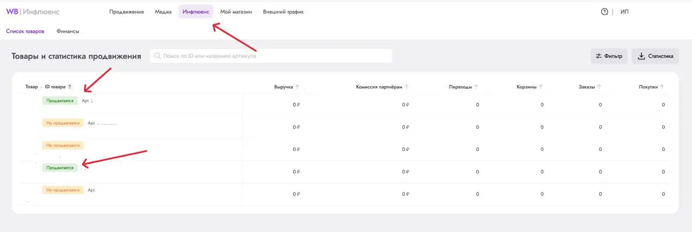Viewport: 692px width, 232px height.
Task: Go to Мой магазин
Action: 236,11
